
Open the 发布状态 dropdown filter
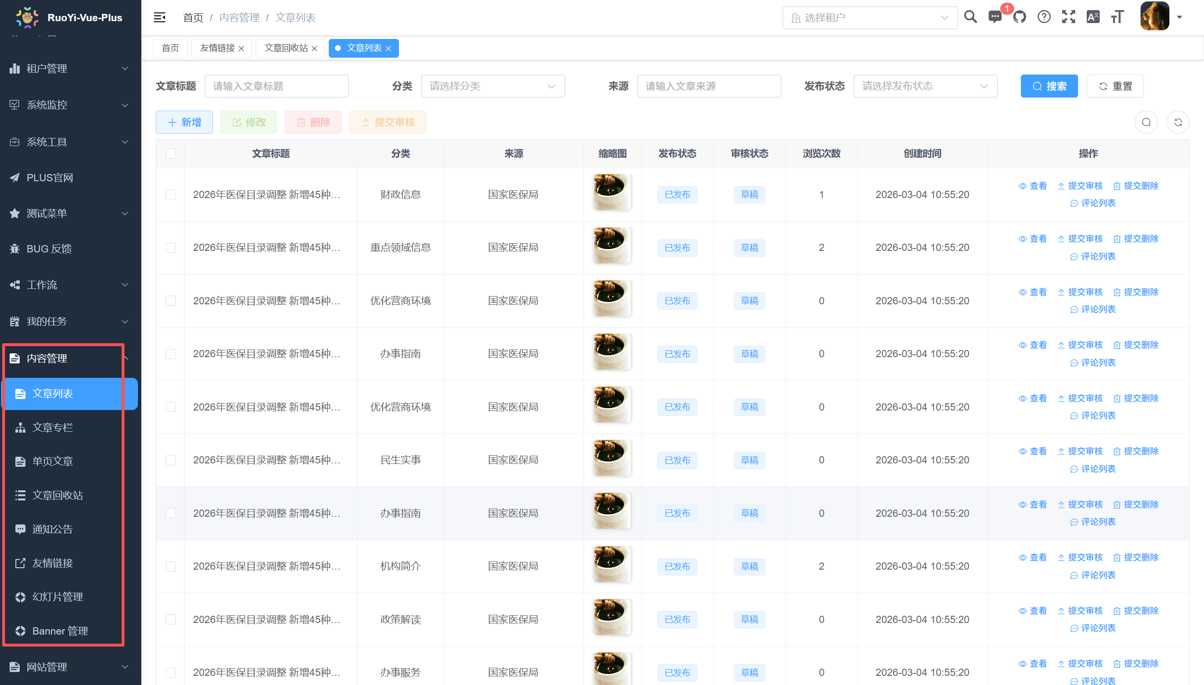[x=925, y=86]
